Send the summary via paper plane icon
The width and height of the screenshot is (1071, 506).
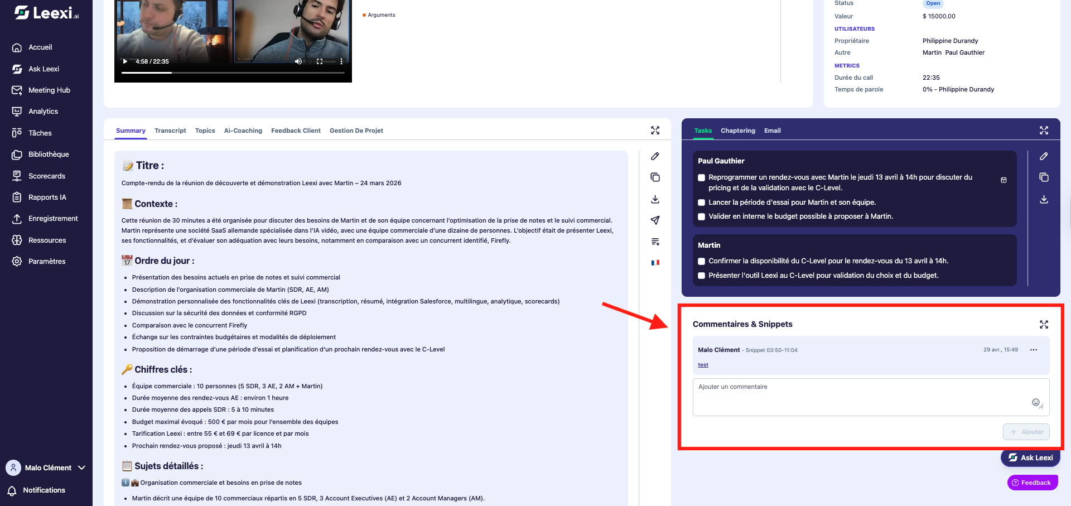click(655, 220)
